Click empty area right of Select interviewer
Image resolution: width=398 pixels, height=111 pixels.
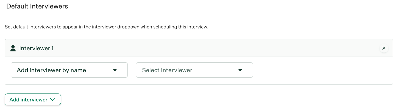coord(321,70)
